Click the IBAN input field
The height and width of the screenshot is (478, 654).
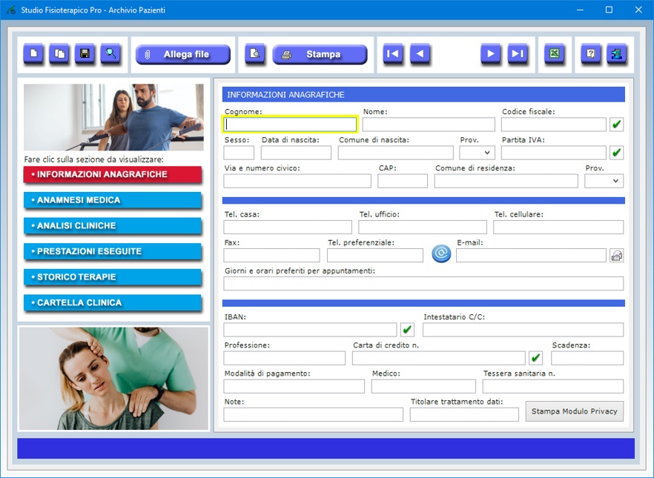point(310,330)
